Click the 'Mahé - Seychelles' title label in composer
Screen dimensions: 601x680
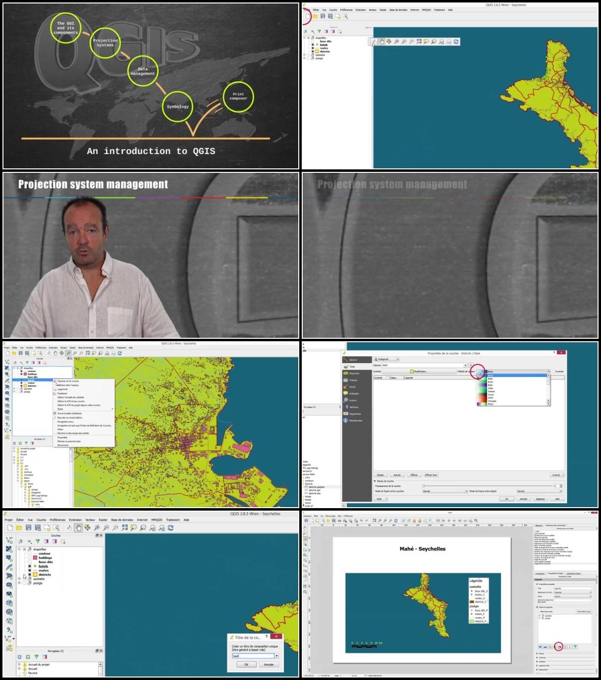point(422,549)
